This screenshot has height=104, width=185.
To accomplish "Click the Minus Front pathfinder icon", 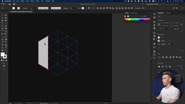I will click(x=163, y=67).
